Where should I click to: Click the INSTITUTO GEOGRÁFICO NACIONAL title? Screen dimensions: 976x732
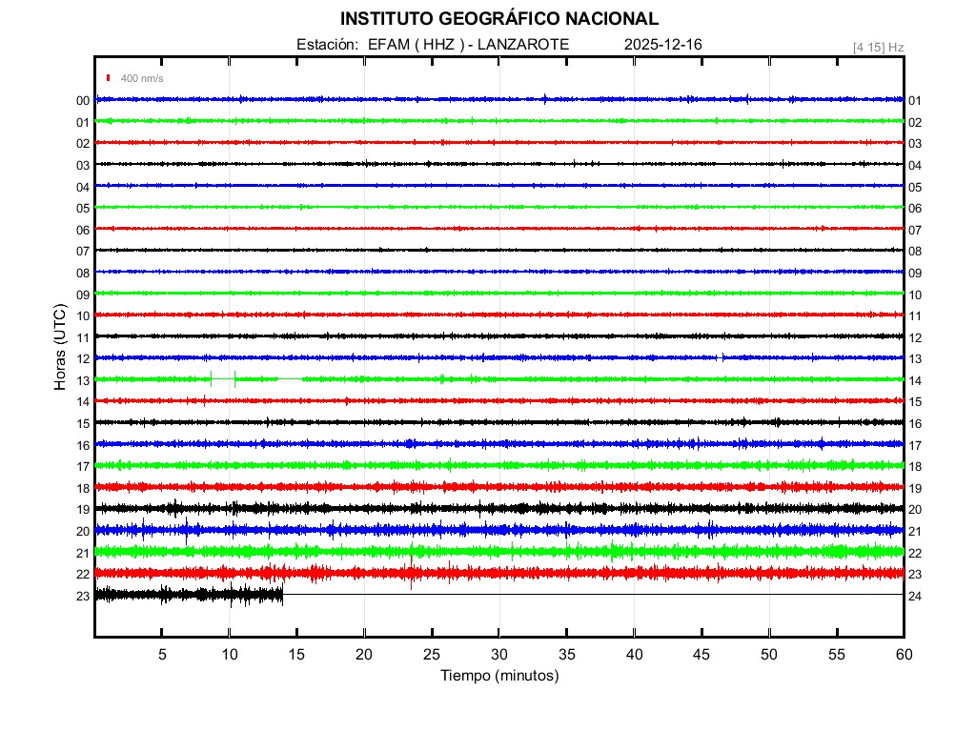pyautogui.click(x=498, y=19)
